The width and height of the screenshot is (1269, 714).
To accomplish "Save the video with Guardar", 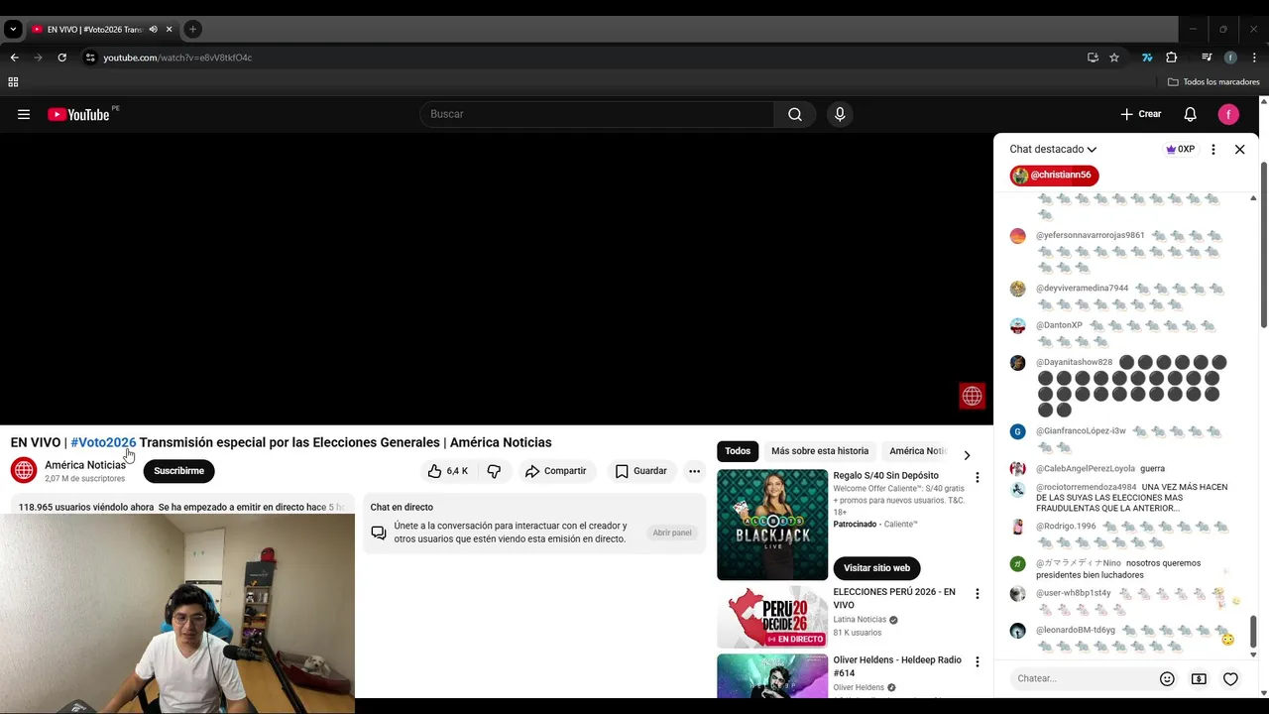I will click(x=641, y=471).
